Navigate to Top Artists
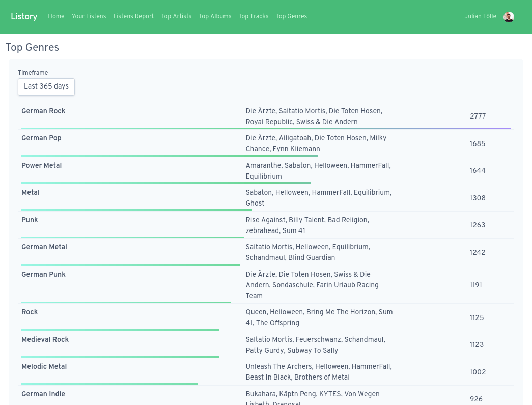532x405 pixels. 176,16
